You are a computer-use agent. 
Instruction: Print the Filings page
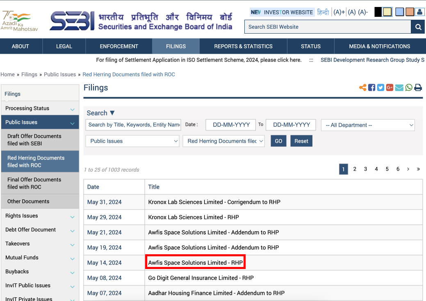point(418,87)
